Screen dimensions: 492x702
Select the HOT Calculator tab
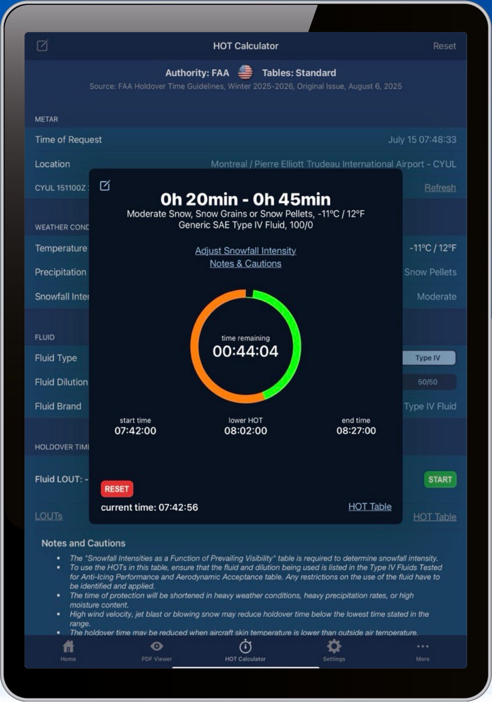(246, 651)
